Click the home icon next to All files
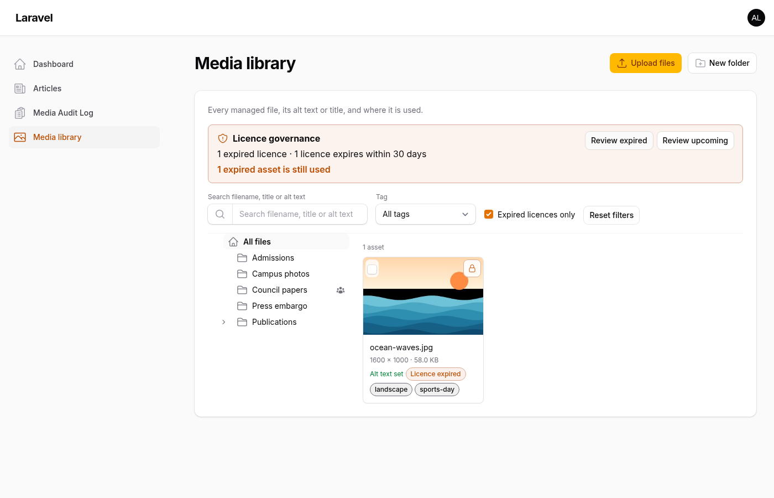 click(233, 242)
